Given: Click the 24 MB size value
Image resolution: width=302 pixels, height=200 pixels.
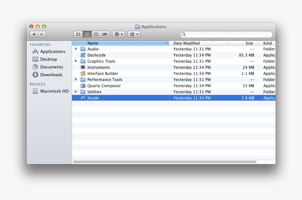Looking at the screenshot, I should click(x=248, y=68).
